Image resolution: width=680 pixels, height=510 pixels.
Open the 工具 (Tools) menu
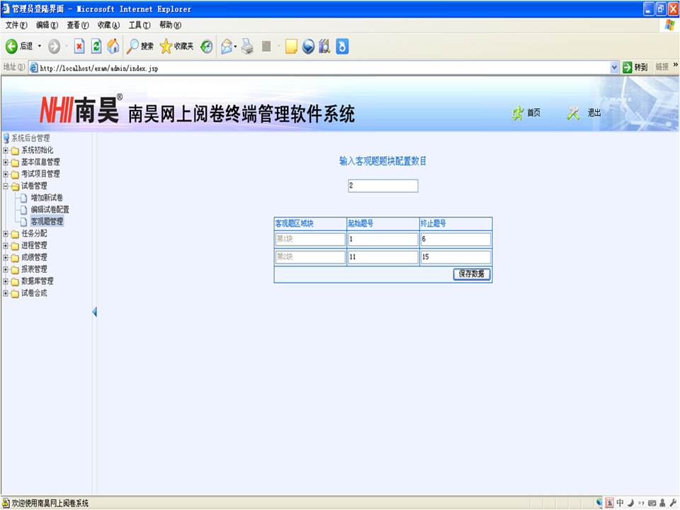pyautogui.click(x=139, y=25)
